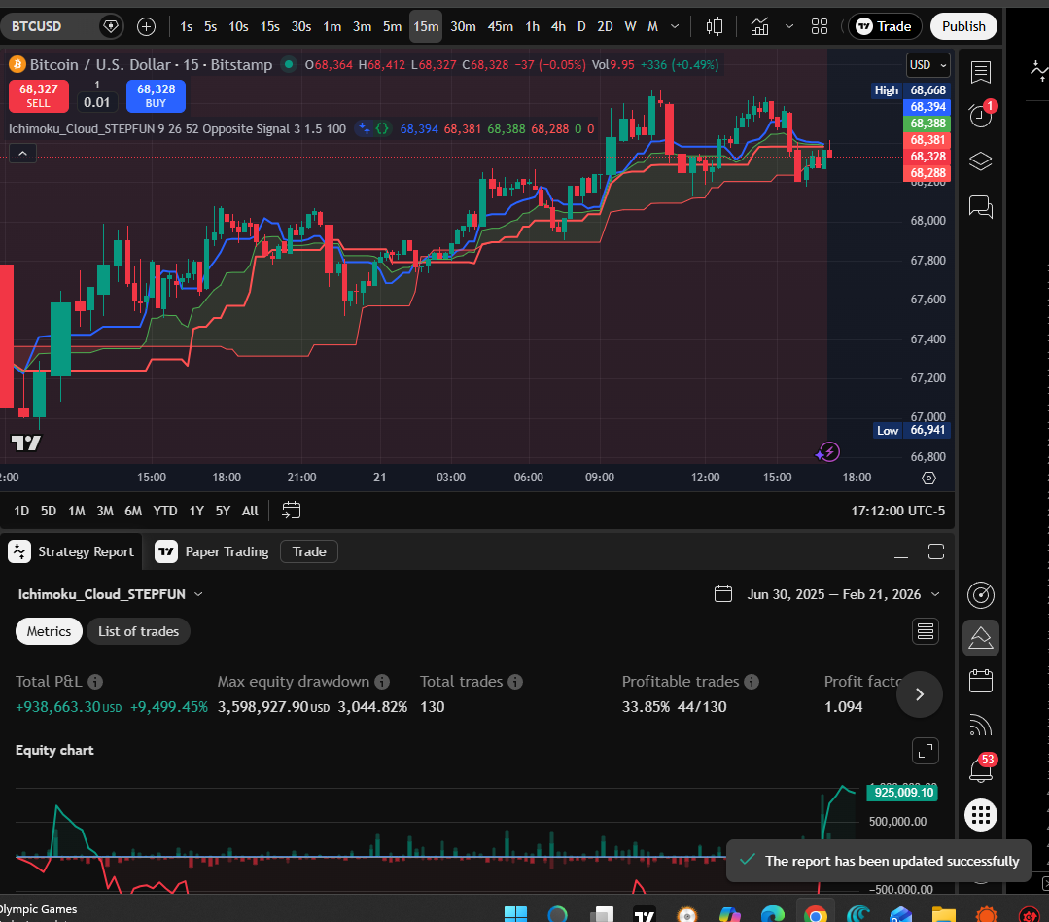The width and height of the screenshot is (1049, 922).
Task: Expand the Ichimoku_Cloud_STEPFUN strategy dropdown
Action: pyautogui.click(x=111, y=595)
